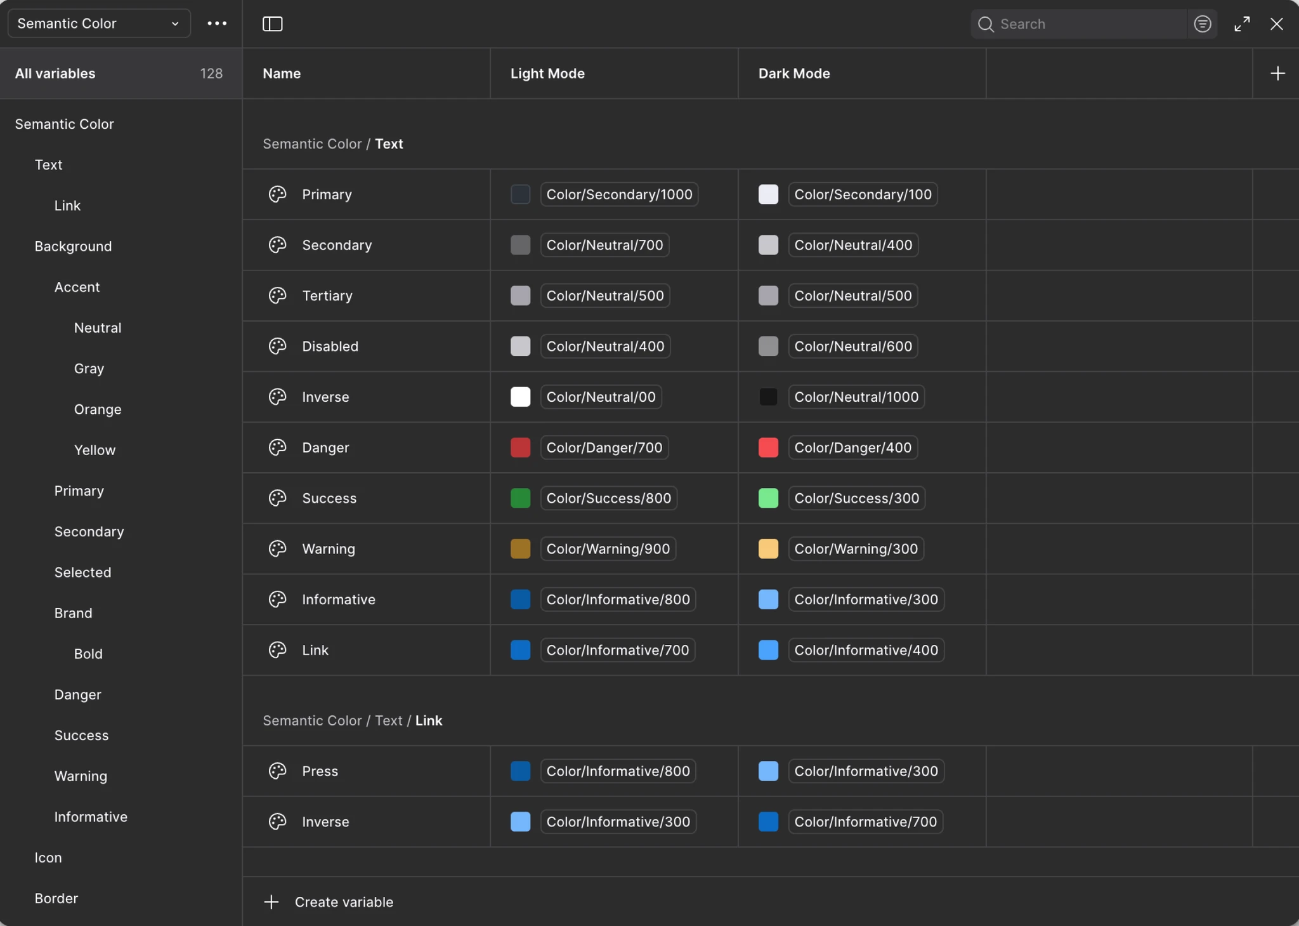Click the Color/Secondary/1000 alias chip
This screenshot has width=1299, height=926.
click(619, 194)
